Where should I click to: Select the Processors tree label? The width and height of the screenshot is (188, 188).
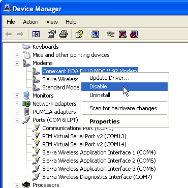point(46,185)
